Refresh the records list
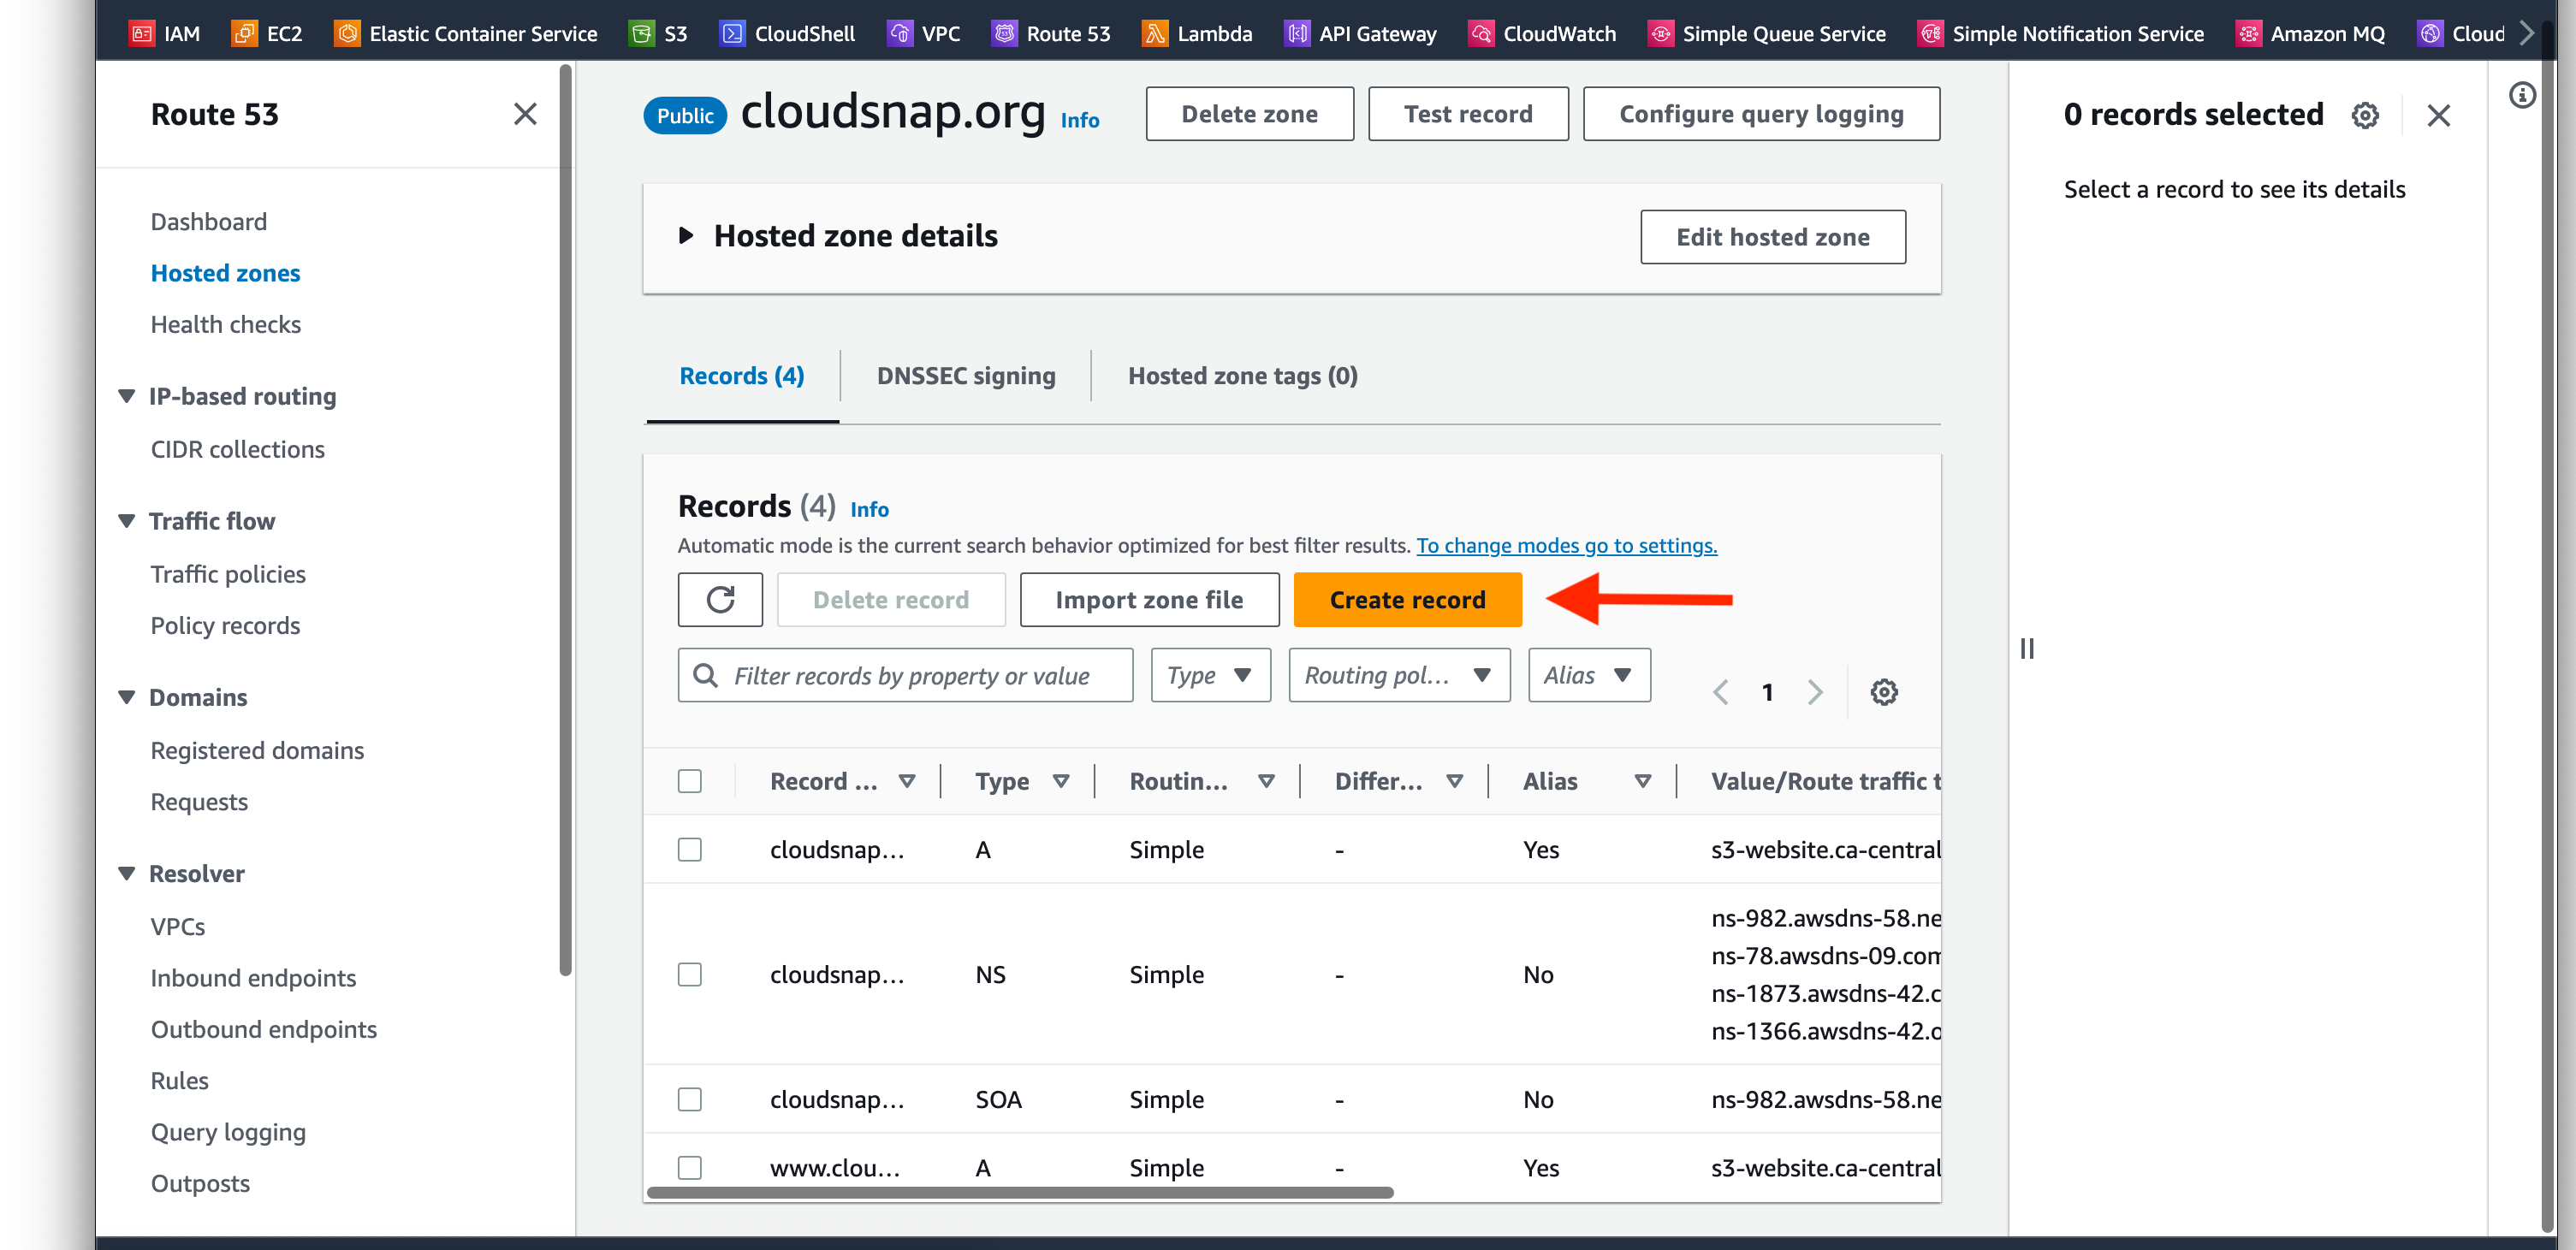This screenshot has height=1250, width=2576. coord(720,600)
